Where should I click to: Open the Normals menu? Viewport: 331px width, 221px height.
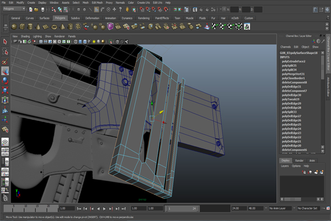tap(120, 3)
